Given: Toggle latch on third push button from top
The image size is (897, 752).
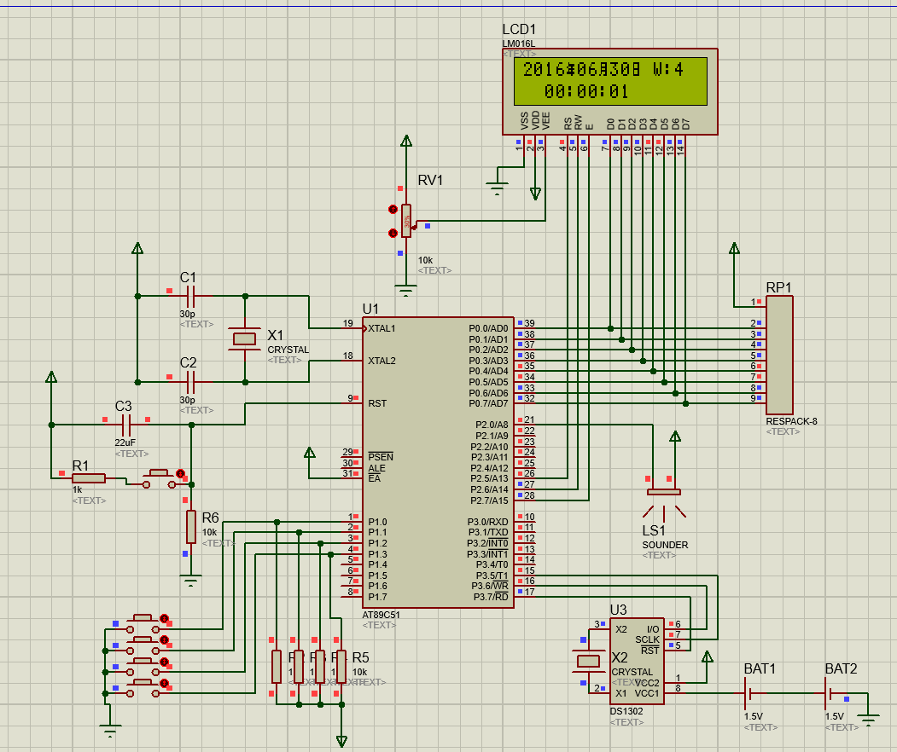Looking at the screenshot, I should click(x=164, y=662).
